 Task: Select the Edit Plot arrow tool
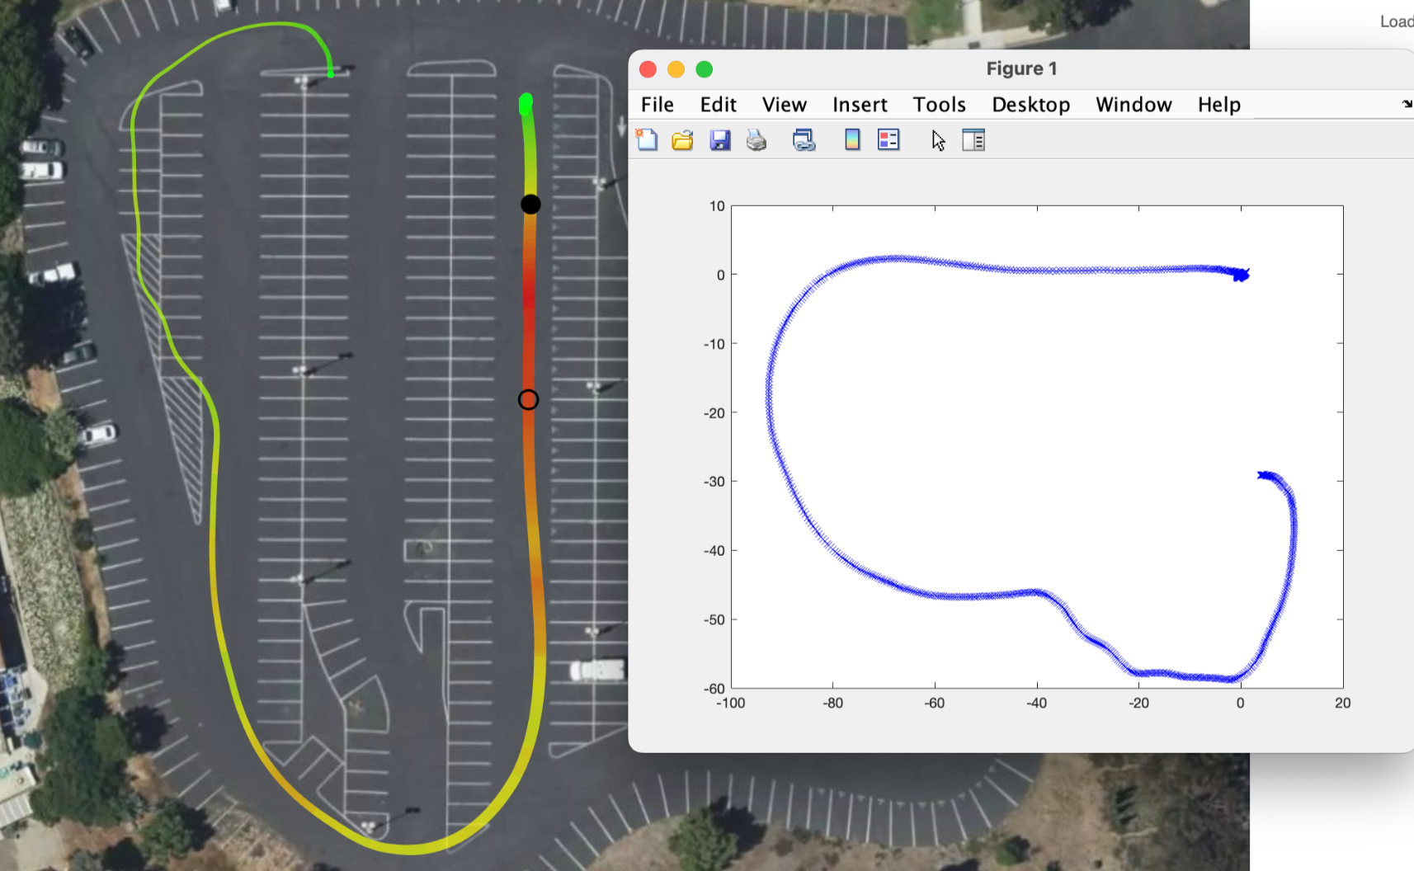(x=939, y=141)
